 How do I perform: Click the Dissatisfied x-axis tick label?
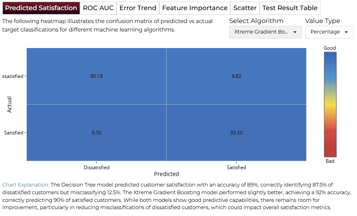(97, 168)
